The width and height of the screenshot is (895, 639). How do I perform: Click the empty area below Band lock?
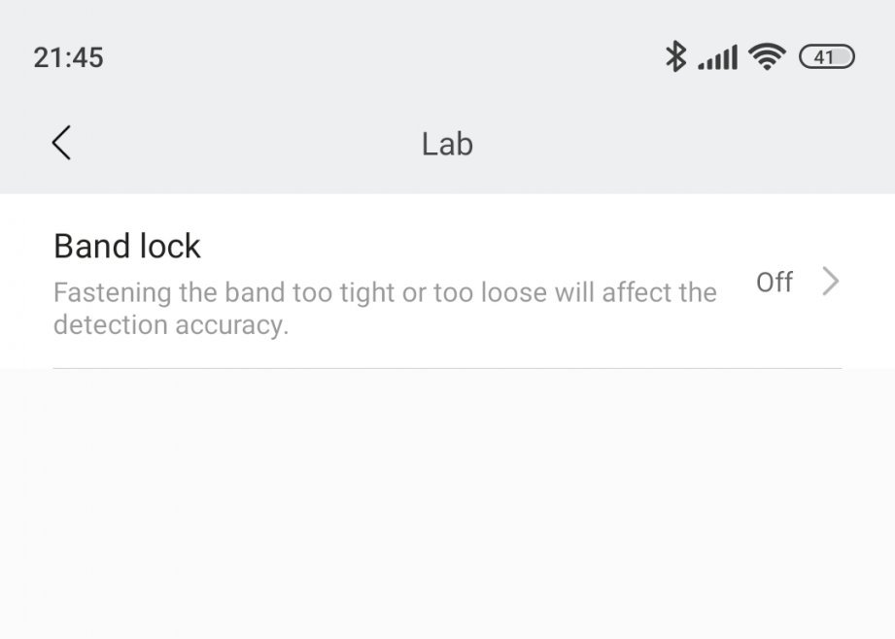point(447,505)
